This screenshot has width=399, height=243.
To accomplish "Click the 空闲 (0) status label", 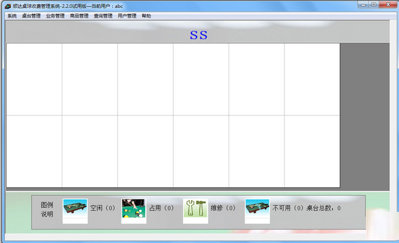I will (x=103, y=208).
